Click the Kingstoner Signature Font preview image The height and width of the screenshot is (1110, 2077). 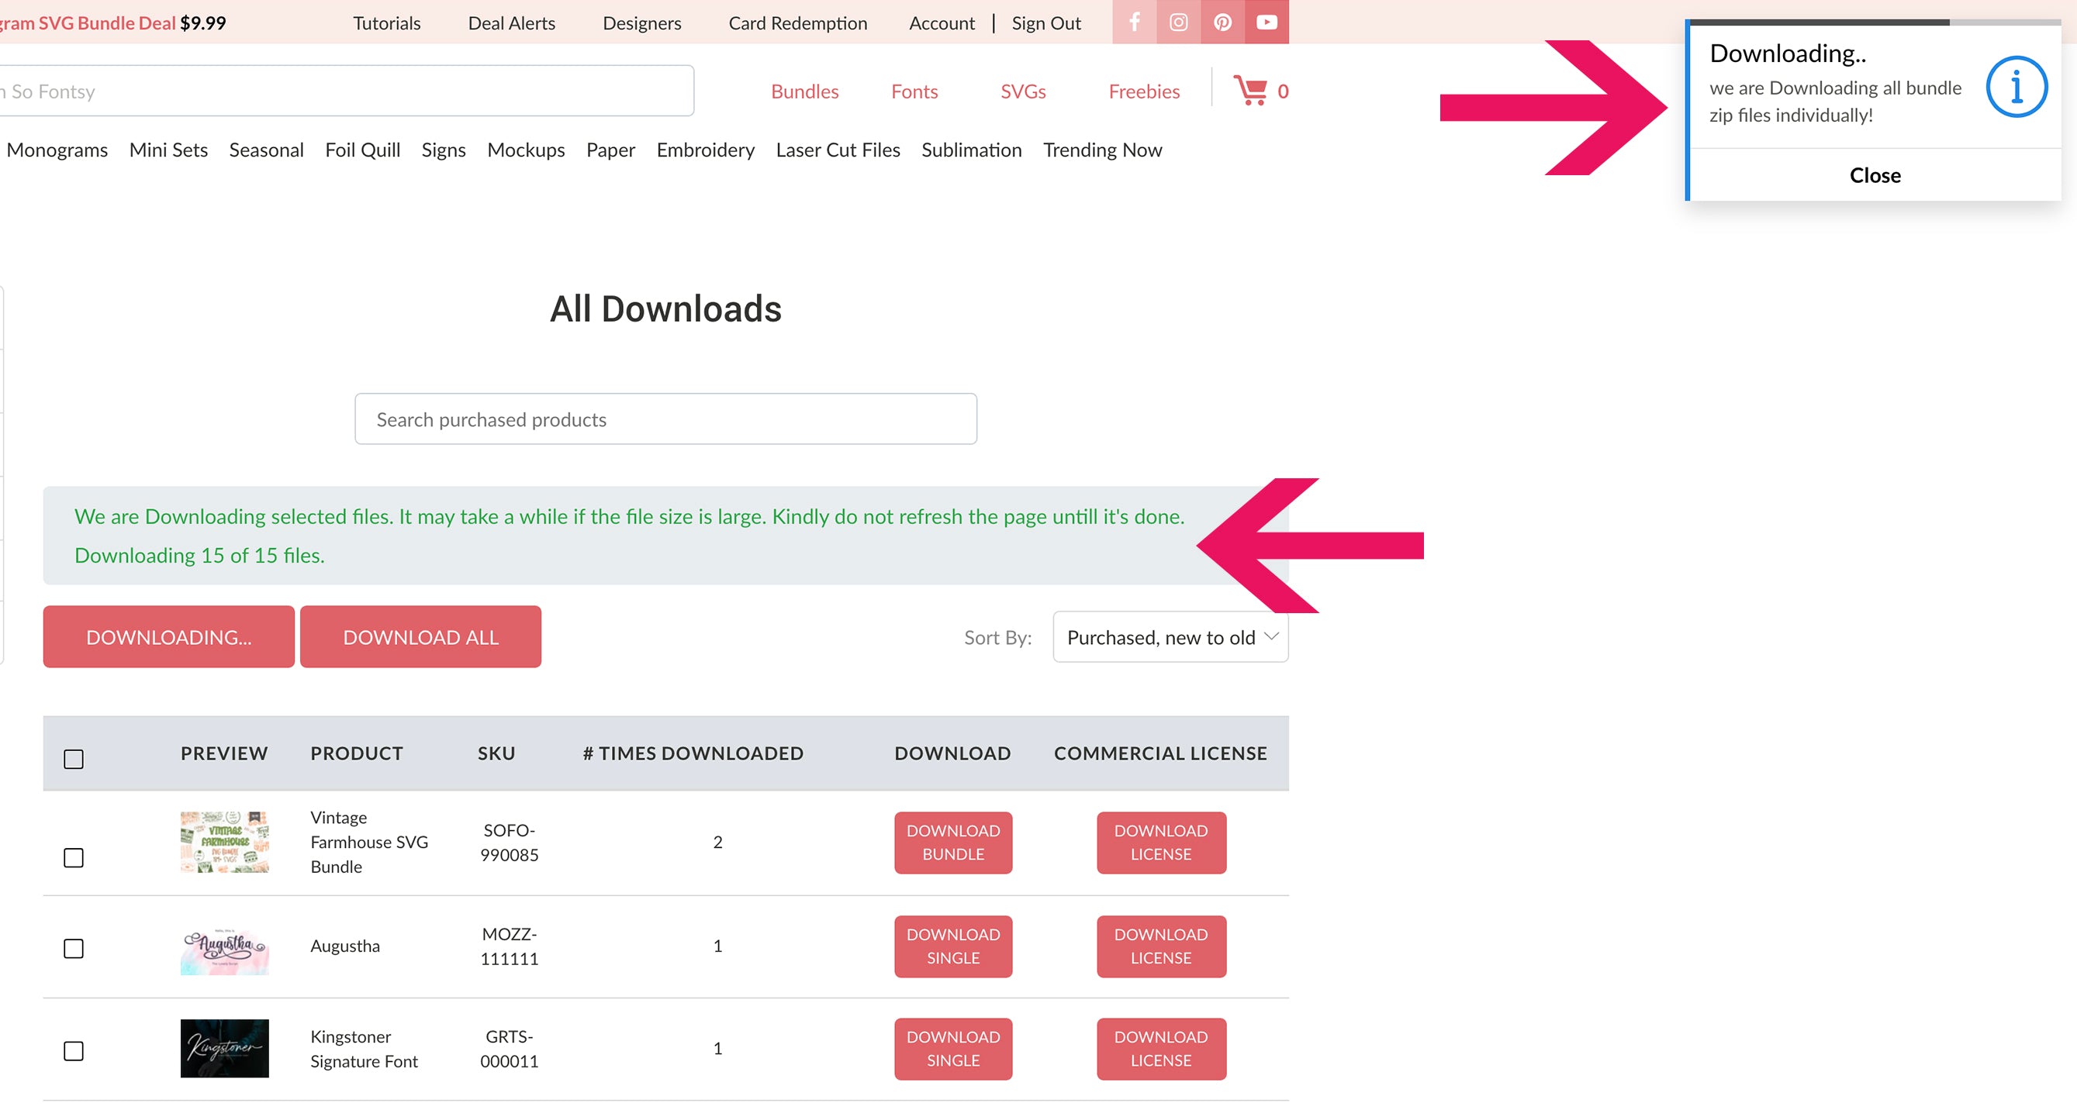pos(224,1048)
